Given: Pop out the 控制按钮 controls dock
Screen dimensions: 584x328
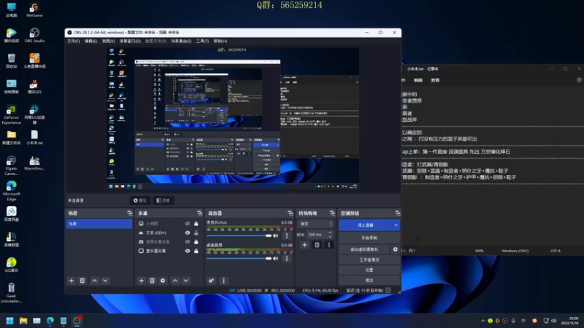Looking at the screenshot, I should [x=397, y=213].
